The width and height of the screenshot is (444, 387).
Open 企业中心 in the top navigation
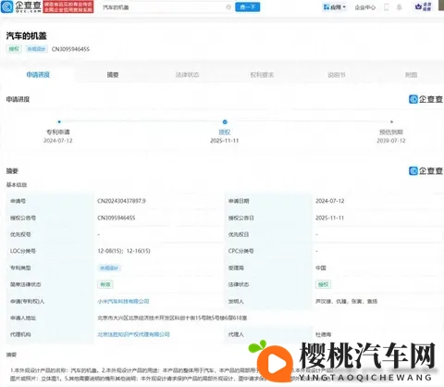point(364,7)
